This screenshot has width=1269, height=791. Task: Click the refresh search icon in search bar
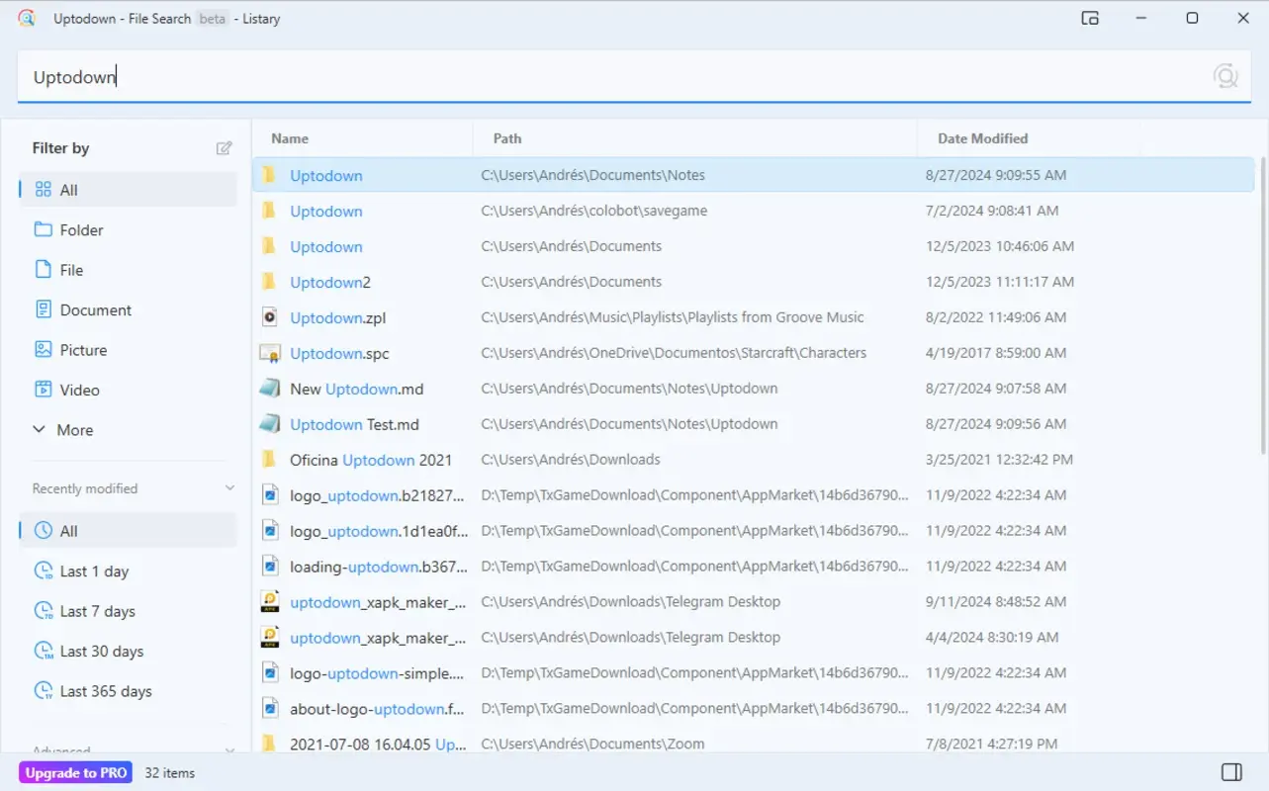click(1225, 74)
